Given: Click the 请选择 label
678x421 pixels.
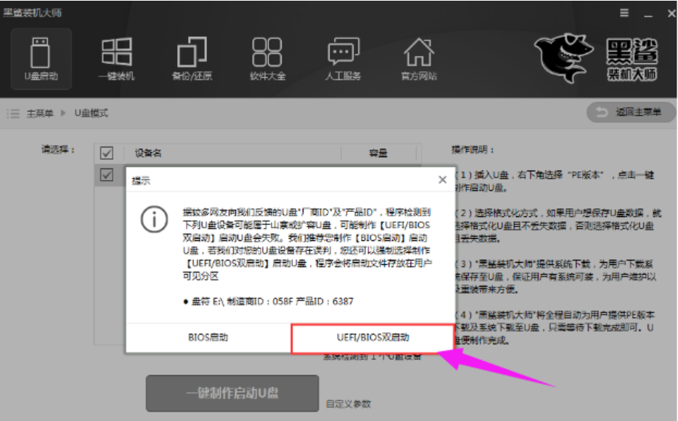Looking at the screenshot, I should click(58, 150).
